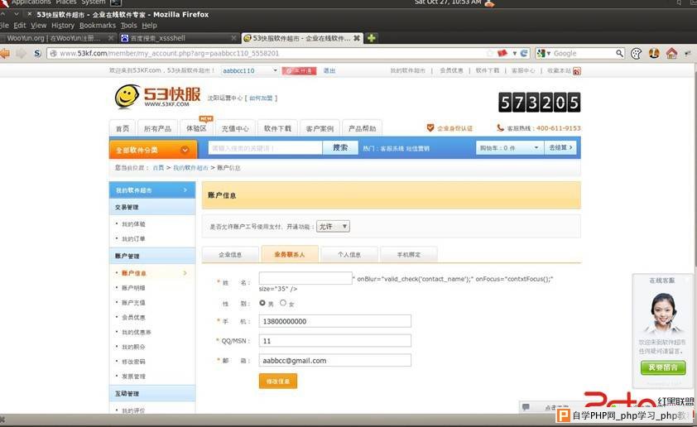
Task: Click the 53快服 smiley logo
Action: 127,97
